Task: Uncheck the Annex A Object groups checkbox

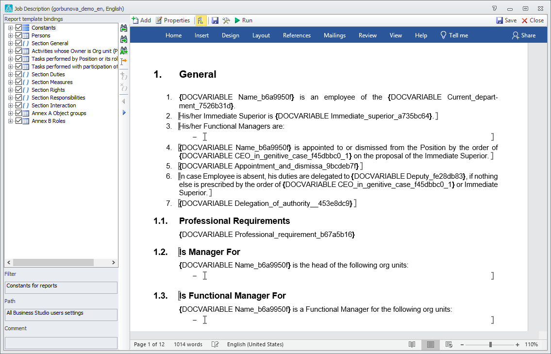Action: [18, 113]
